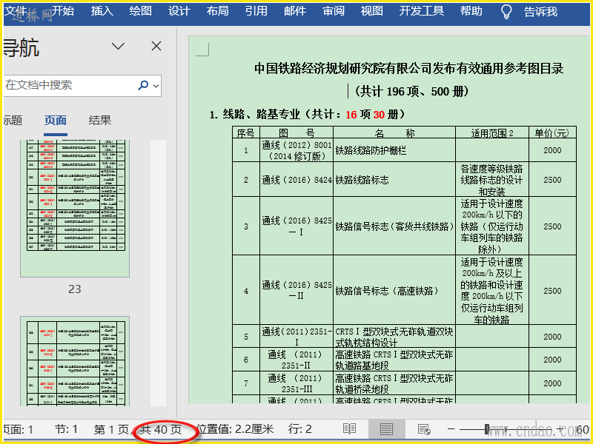Click the 图号 table header
The image size is (593, 444).
(x=296, y=133)
